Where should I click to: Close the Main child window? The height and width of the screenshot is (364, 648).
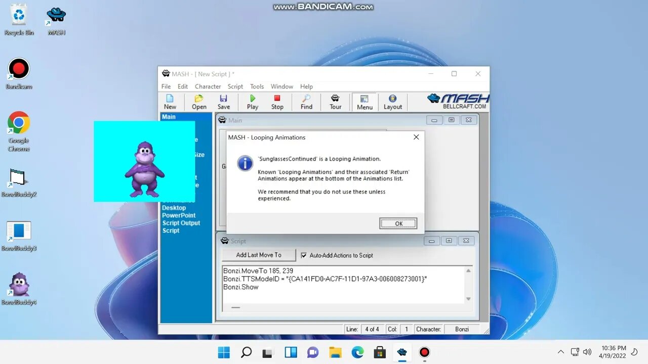(468, 120)
